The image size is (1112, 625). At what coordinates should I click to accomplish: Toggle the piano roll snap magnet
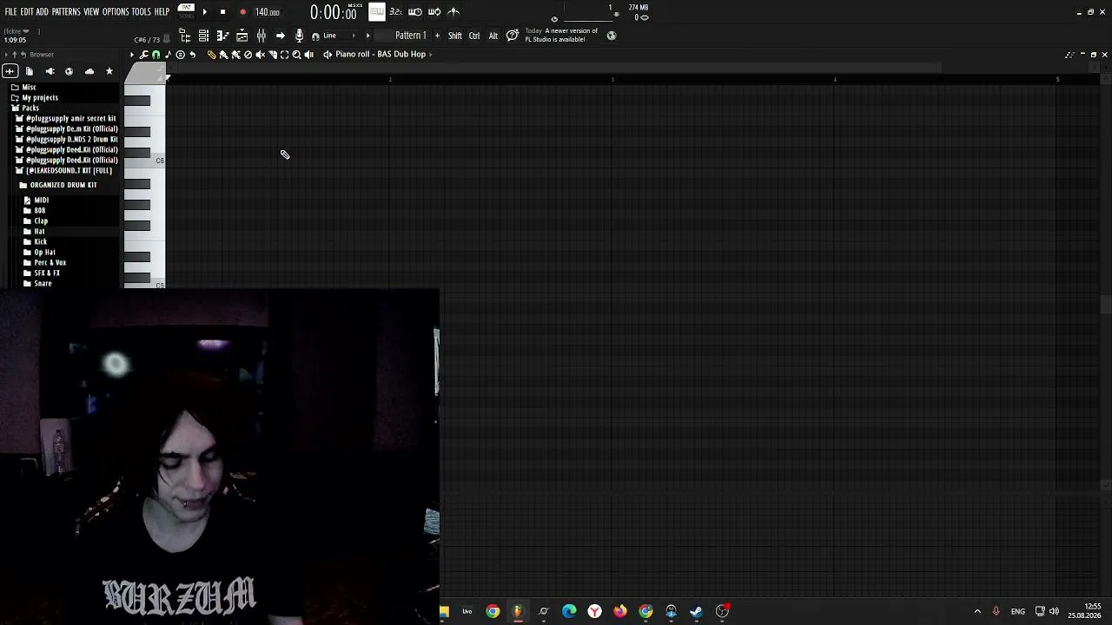(156, 55)
